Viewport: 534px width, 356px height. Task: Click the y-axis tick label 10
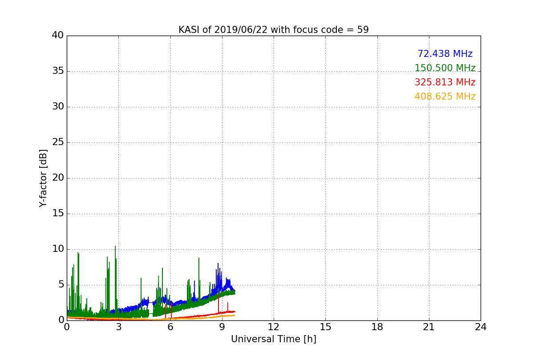(x=58, y=249)
